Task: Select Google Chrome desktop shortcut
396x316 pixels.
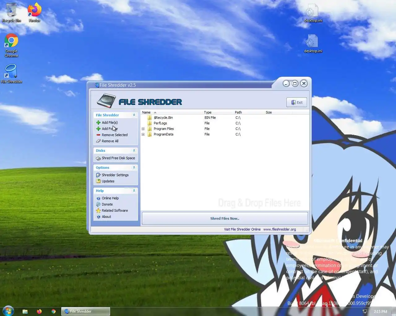Action: pos(11,46)
